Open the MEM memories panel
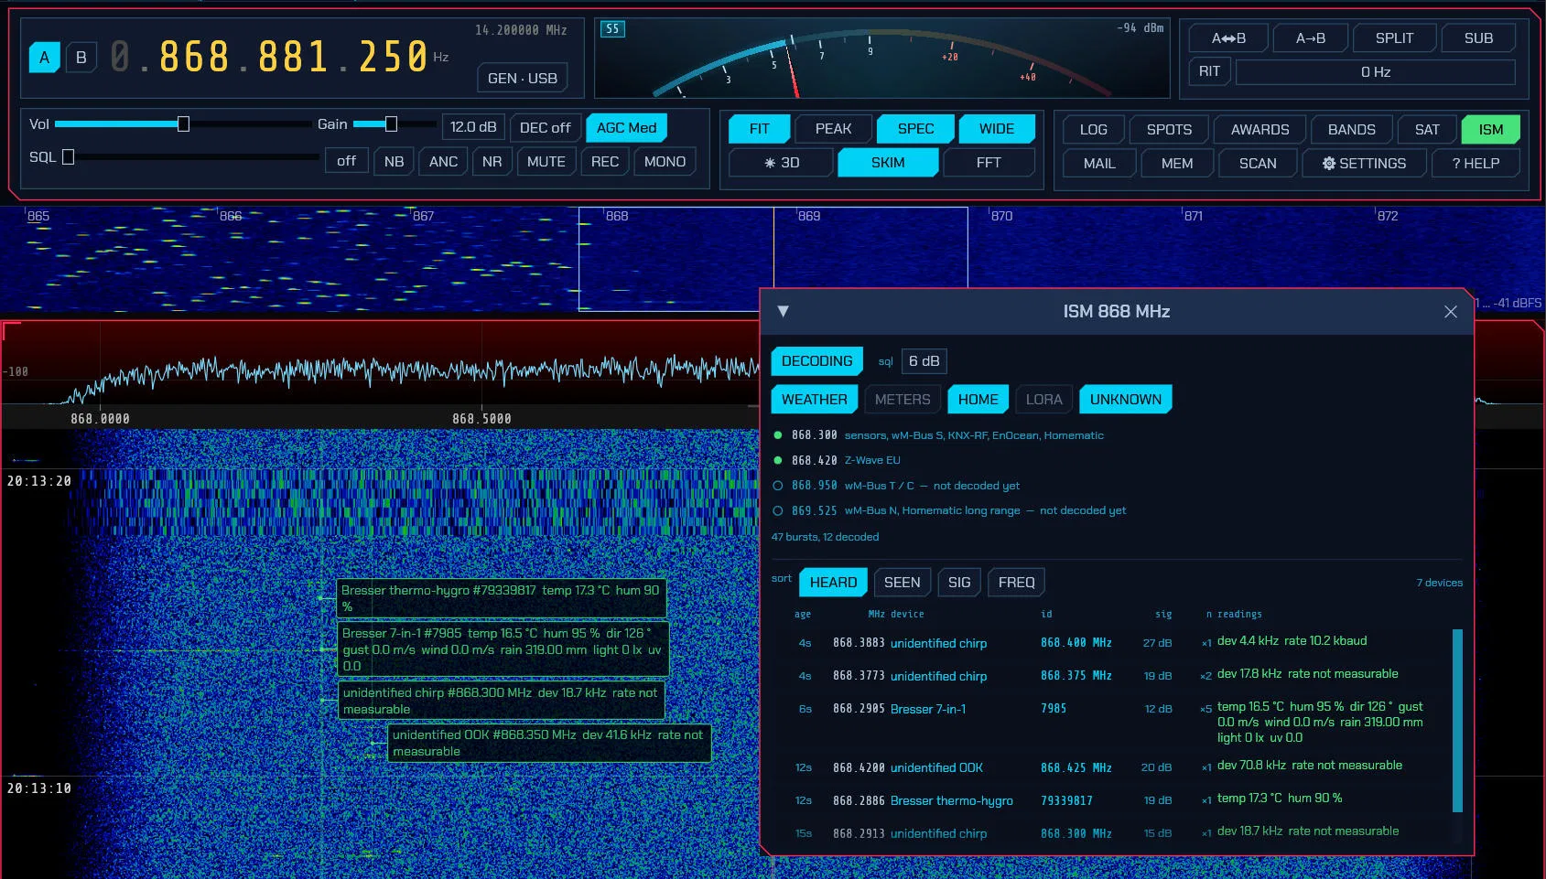 point(1177,164)
